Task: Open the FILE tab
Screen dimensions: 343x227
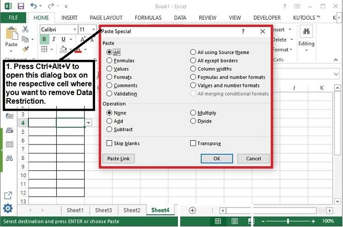Action: tap(13, 18)
